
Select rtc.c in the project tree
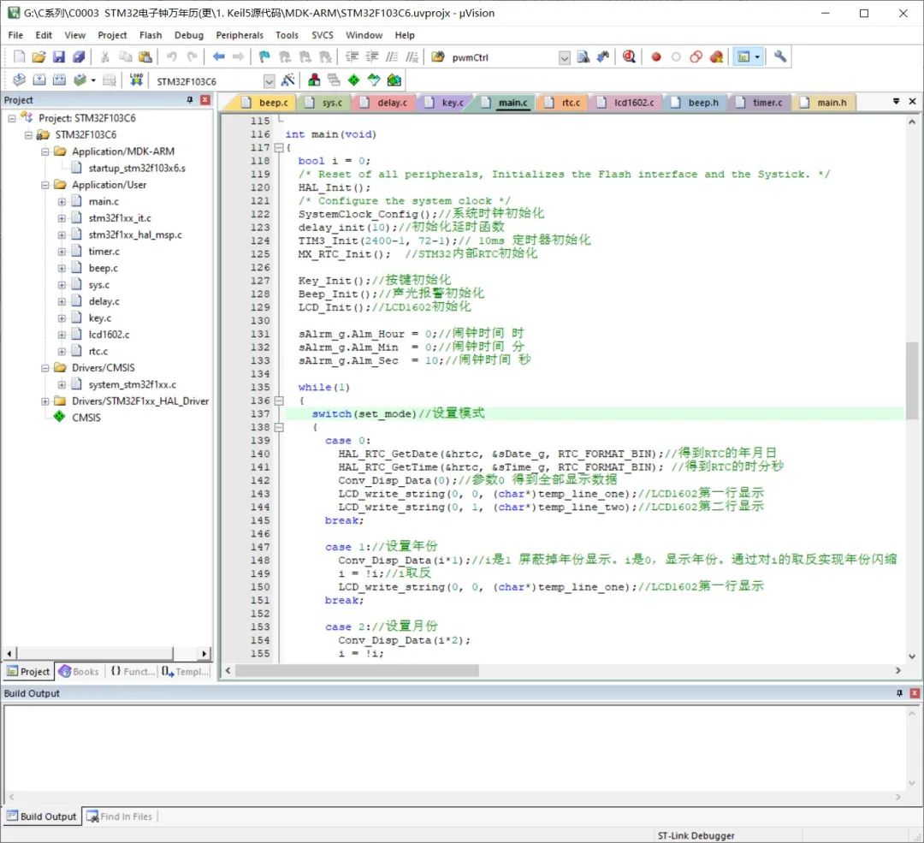(98, 351)
